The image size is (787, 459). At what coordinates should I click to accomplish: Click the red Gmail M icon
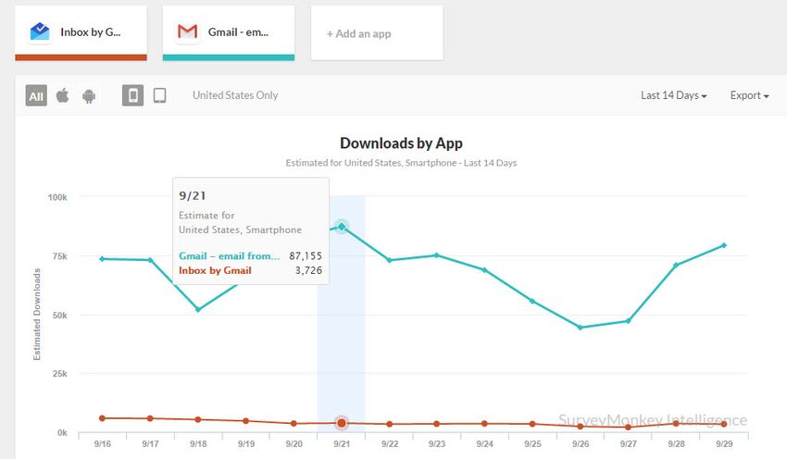pos(187,32)
